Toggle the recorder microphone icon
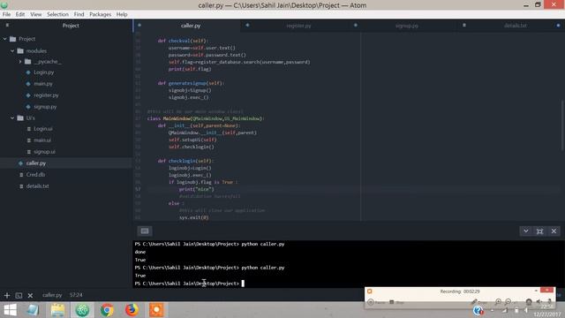The width and height of the screenshot is (565, 318). (x=549, y=302)
